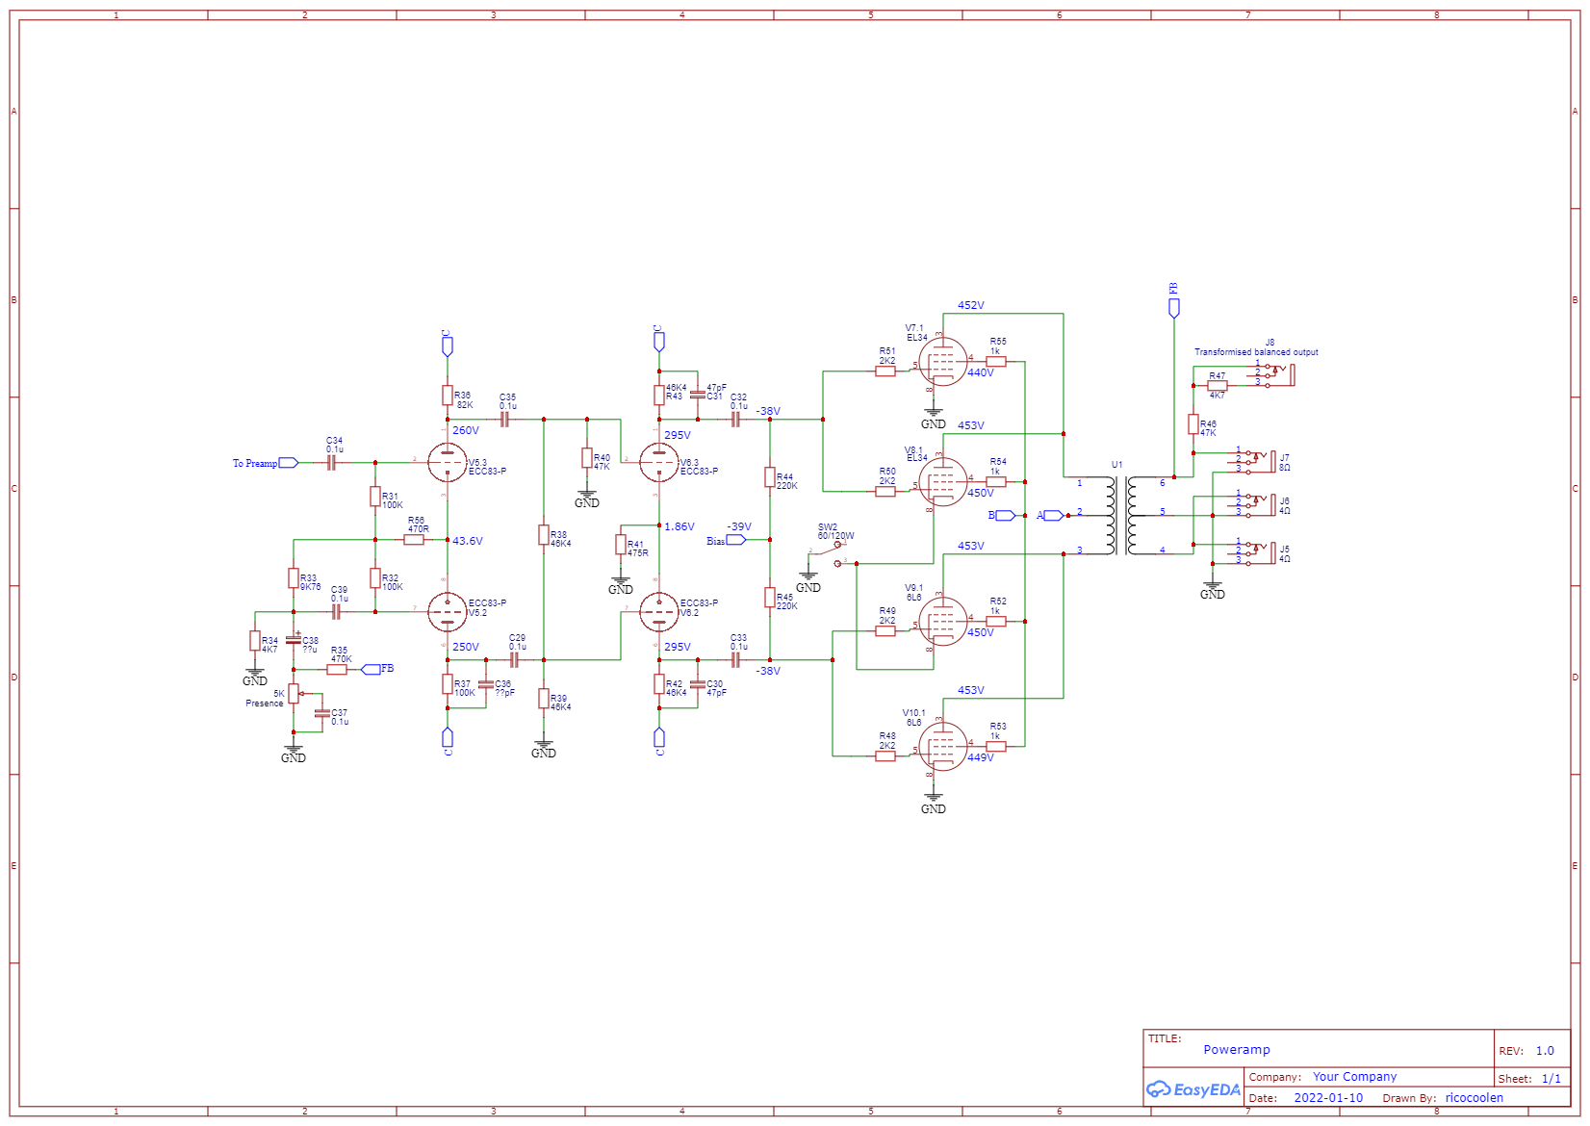Screen dimensions: 1590x1126
Task: Select the Your Company field
Action: pos(1355,1077)
